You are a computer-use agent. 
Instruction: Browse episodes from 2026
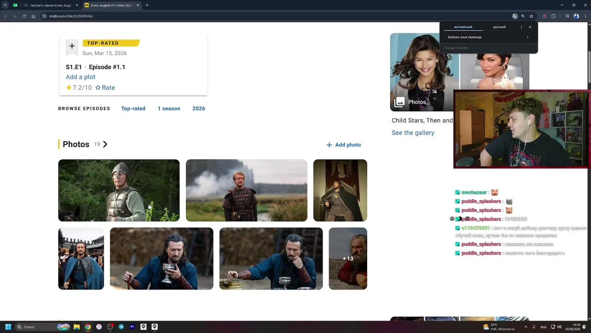coord(199,108)
